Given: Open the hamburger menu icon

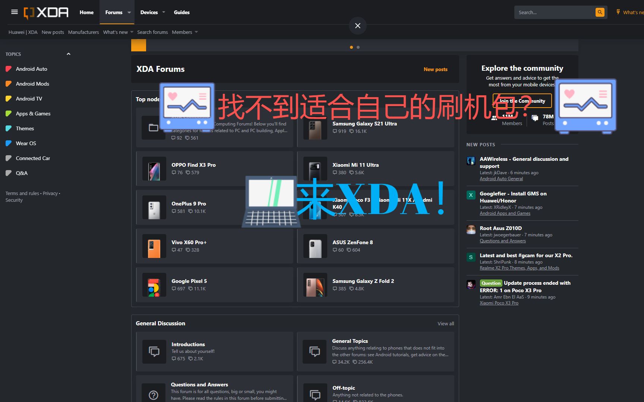Looking at the screenshot, I should tap(15, 12).
